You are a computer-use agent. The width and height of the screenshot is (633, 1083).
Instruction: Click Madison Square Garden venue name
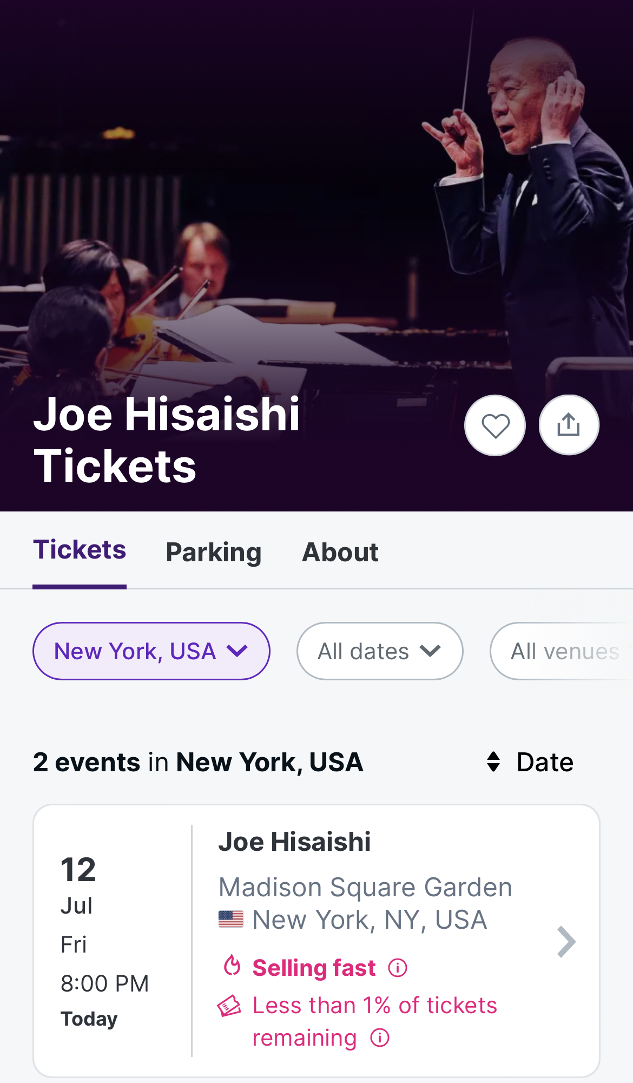(365, 887)
